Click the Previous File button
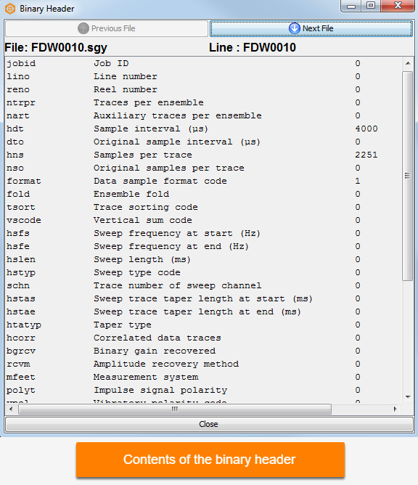418x485 pixels. click(x=107, y=28)
